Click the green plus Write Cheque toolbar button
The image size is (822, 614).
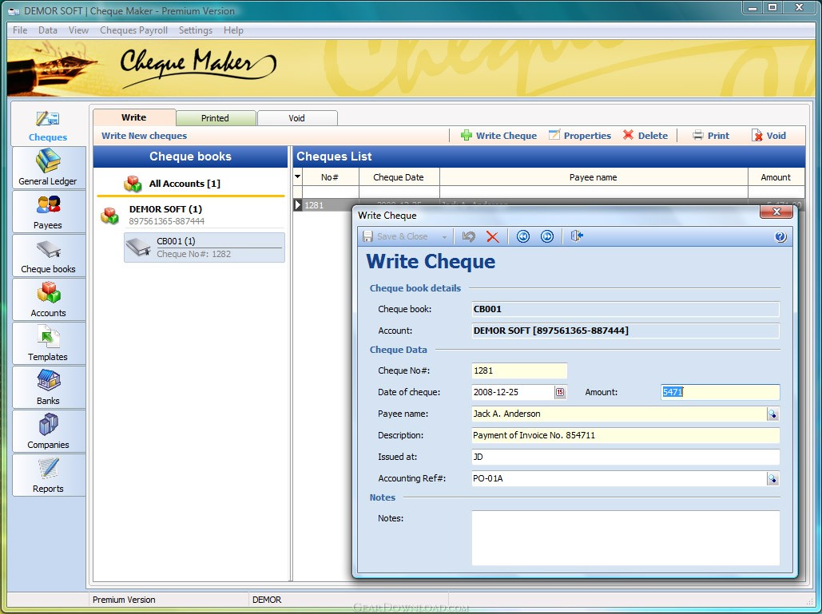point(498,136)
